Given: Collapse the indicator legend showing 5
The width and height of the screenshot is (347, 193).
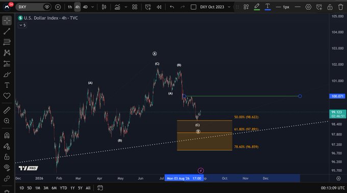Looking at the screenshot, I should click(x=22, y=25).
